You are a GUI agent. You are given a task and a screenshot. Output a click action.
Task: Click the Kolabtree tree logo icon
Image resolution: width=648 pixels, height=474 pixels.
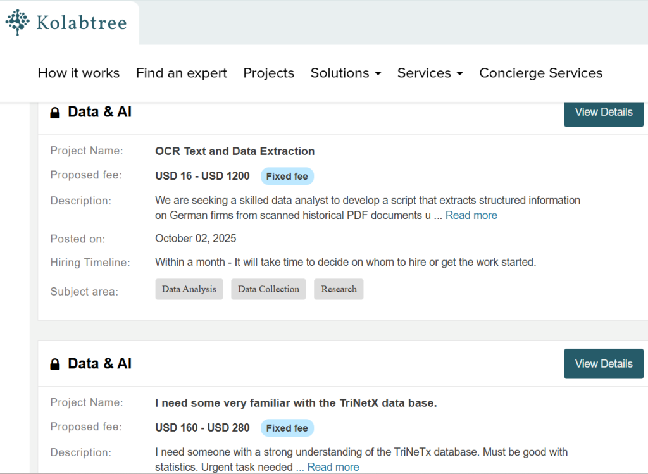(x=18, y=23)
